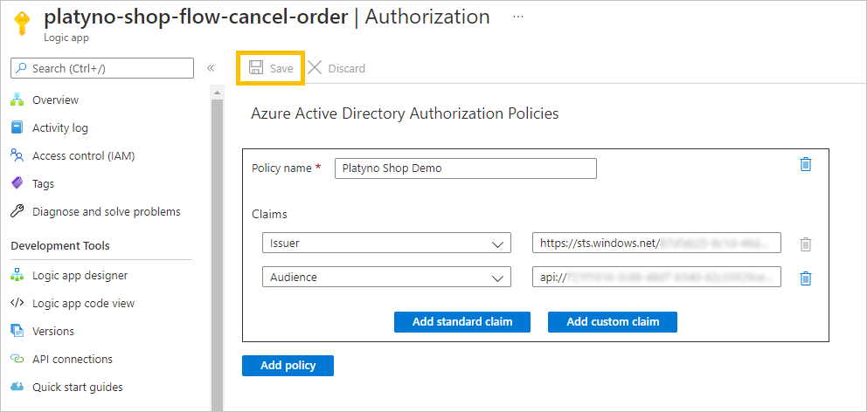Viewport: 867px width, 412px height.
Task: Click the Overview icon in sidebar
Action: click(x=17, y=100)
